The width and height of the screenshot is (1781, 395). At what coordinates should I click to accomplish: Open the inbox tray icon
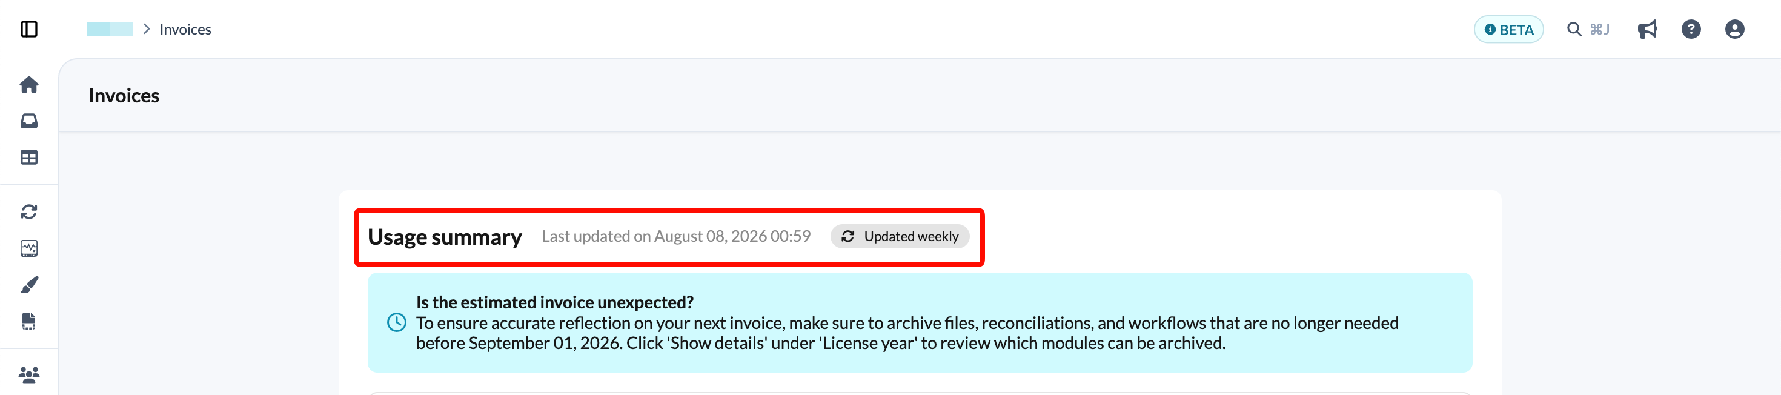point(29,121)
